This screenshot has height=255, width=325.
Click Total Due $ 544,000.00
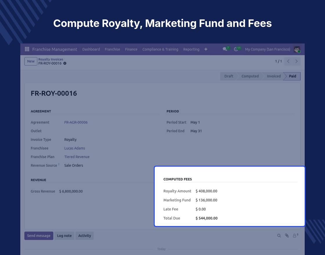coord(207,218)
